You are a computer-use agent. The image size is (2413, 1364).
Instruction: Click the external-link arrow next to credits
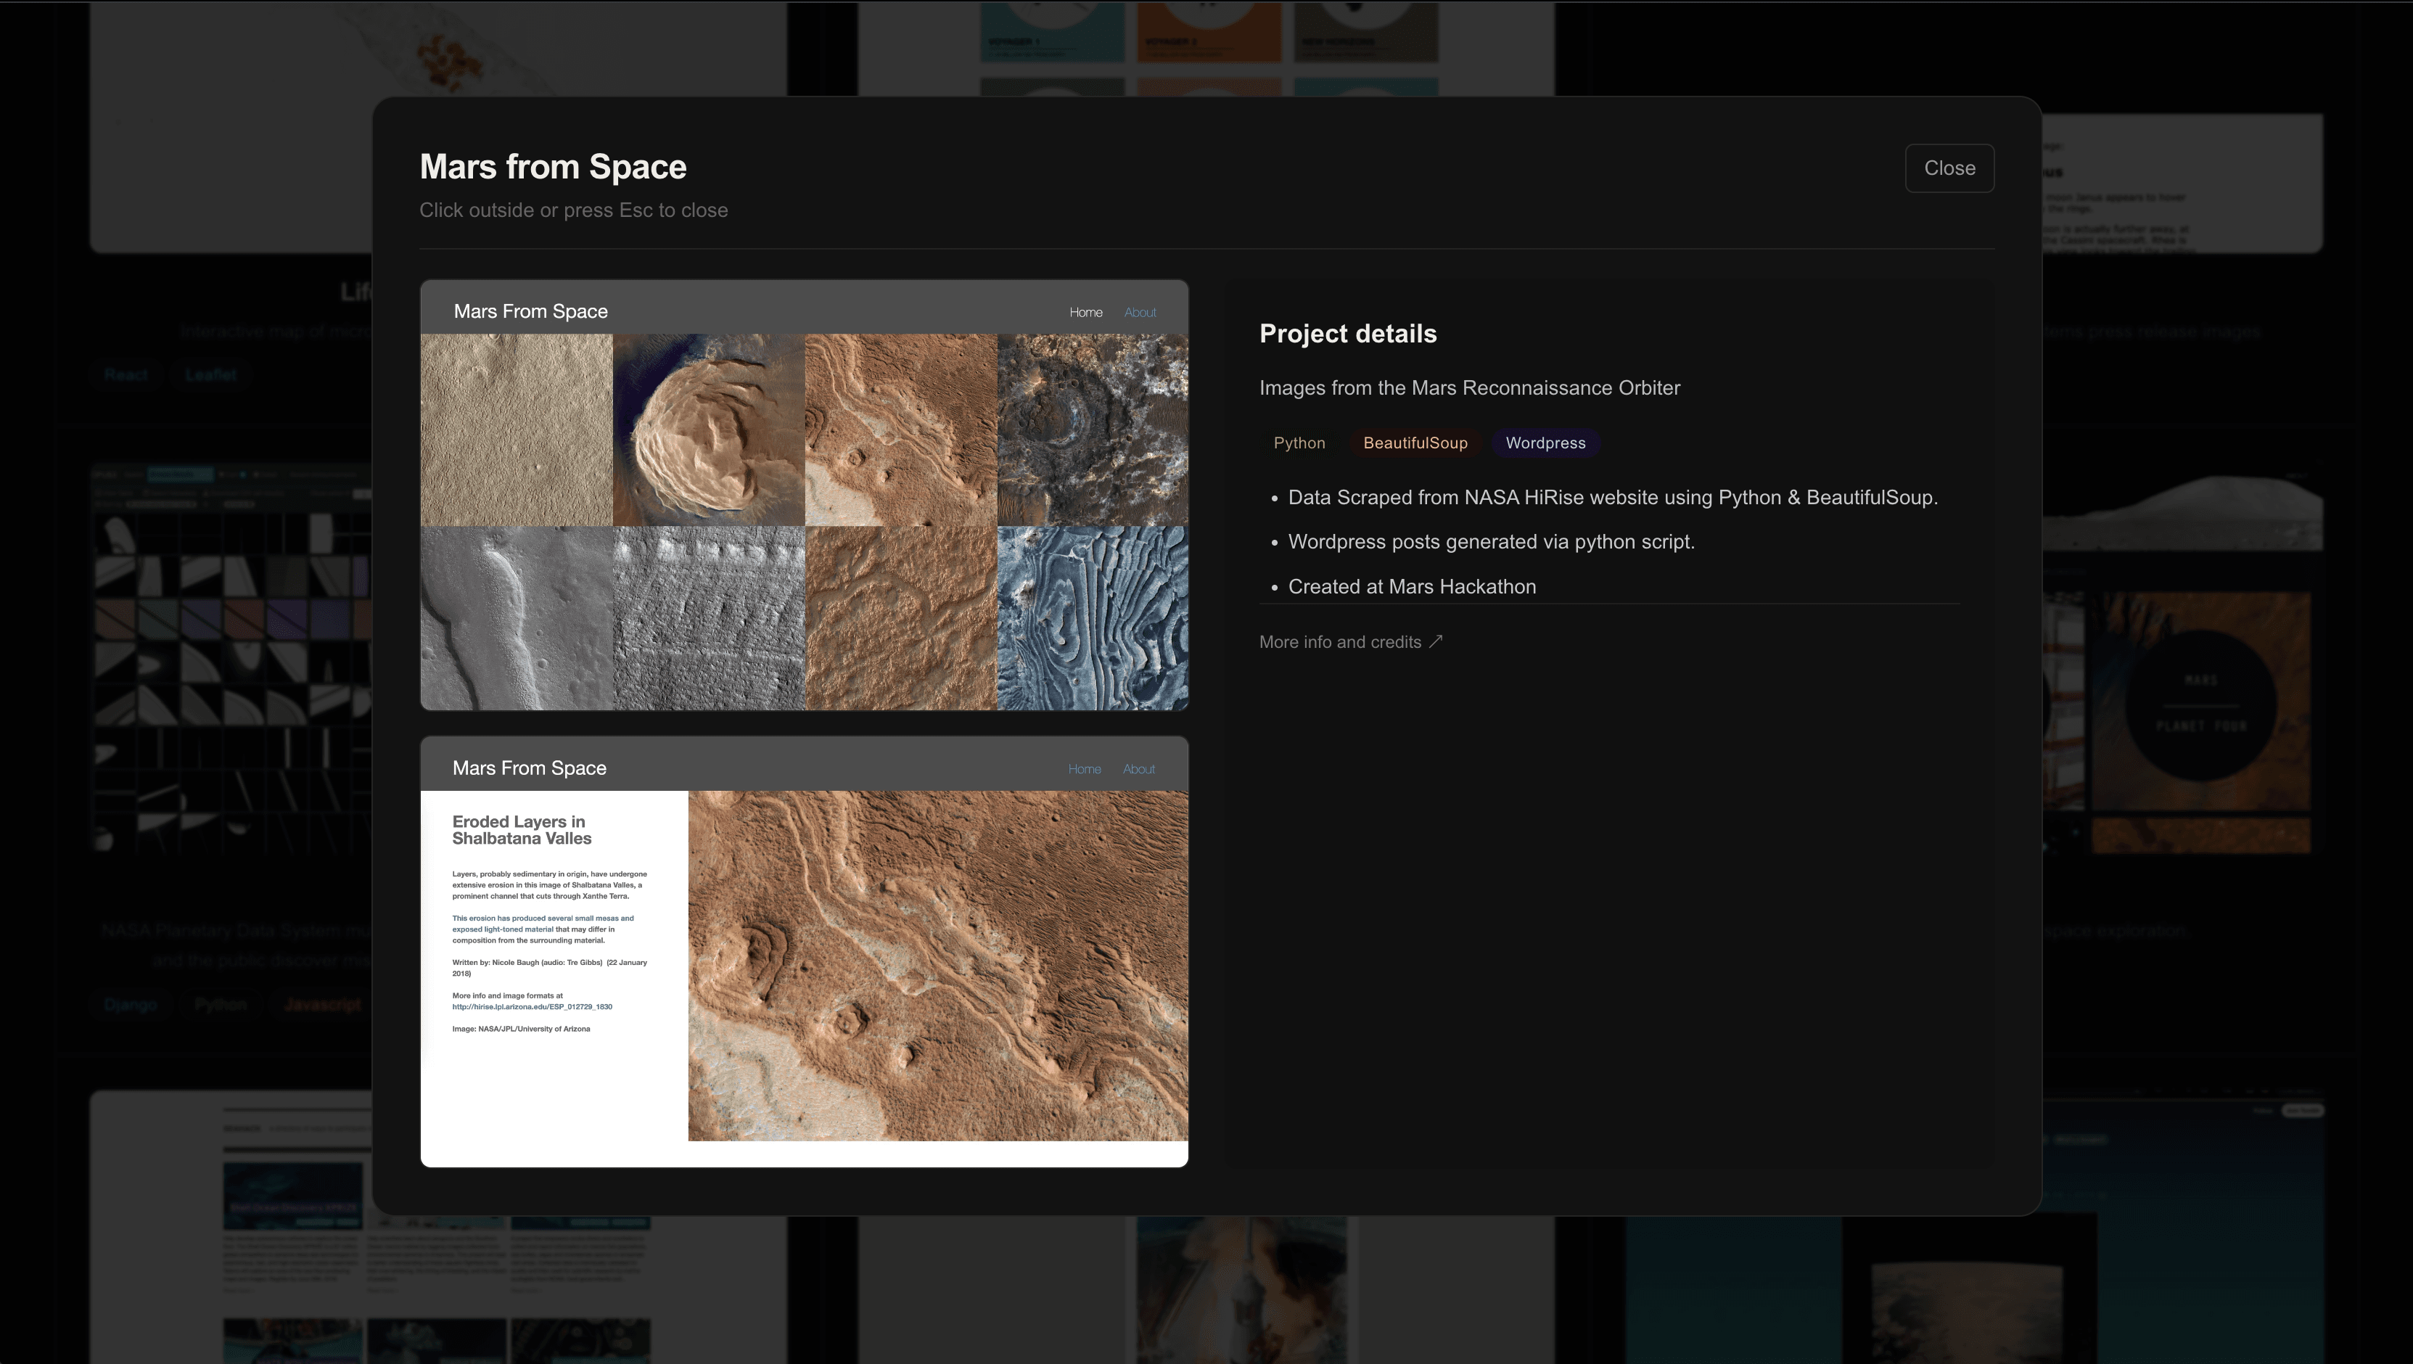(x=1436, y=641)
